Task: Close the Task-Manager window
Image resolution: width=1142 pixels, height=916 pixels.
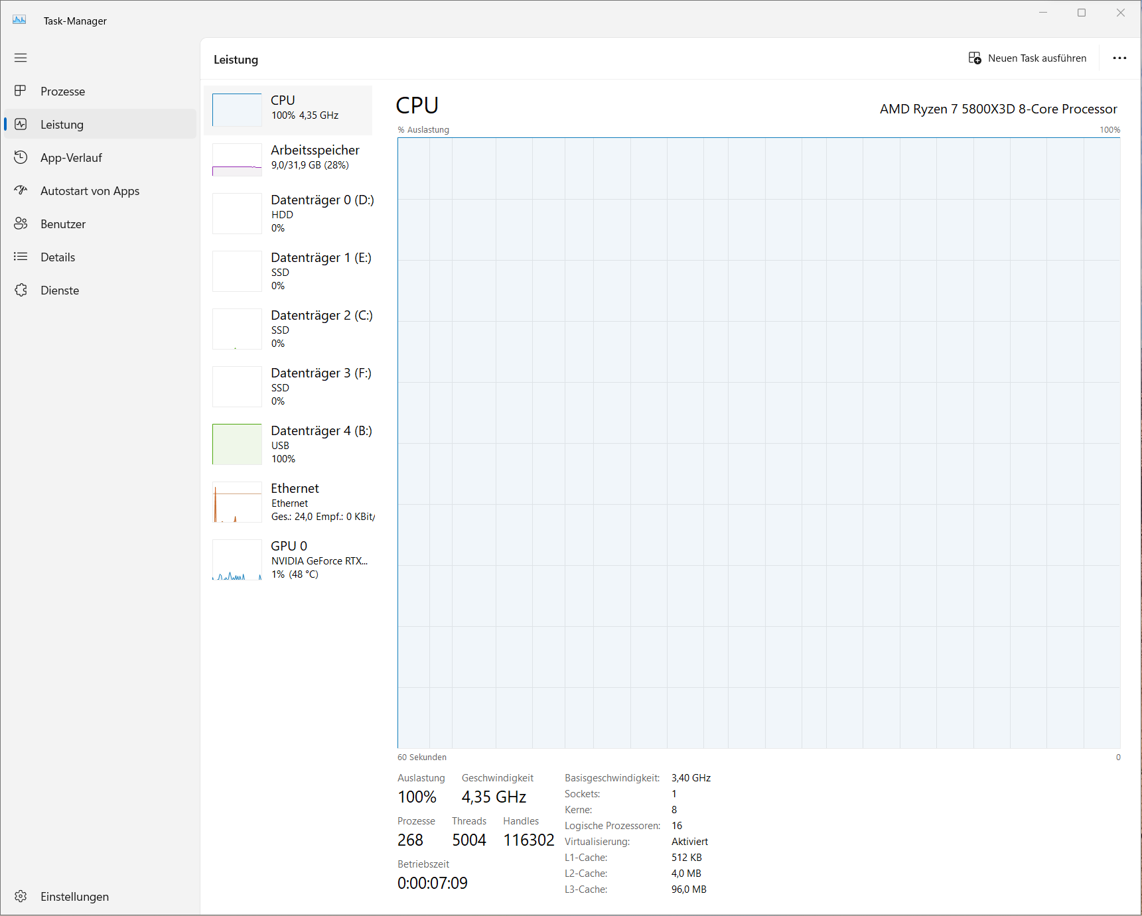Action: [x=1121, y=13]
